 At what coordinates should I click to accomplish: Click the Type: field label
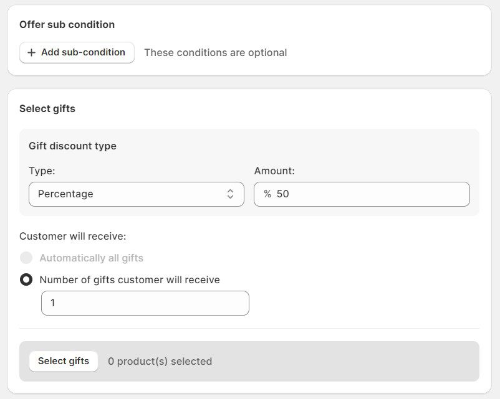click(x=42, y=171)
